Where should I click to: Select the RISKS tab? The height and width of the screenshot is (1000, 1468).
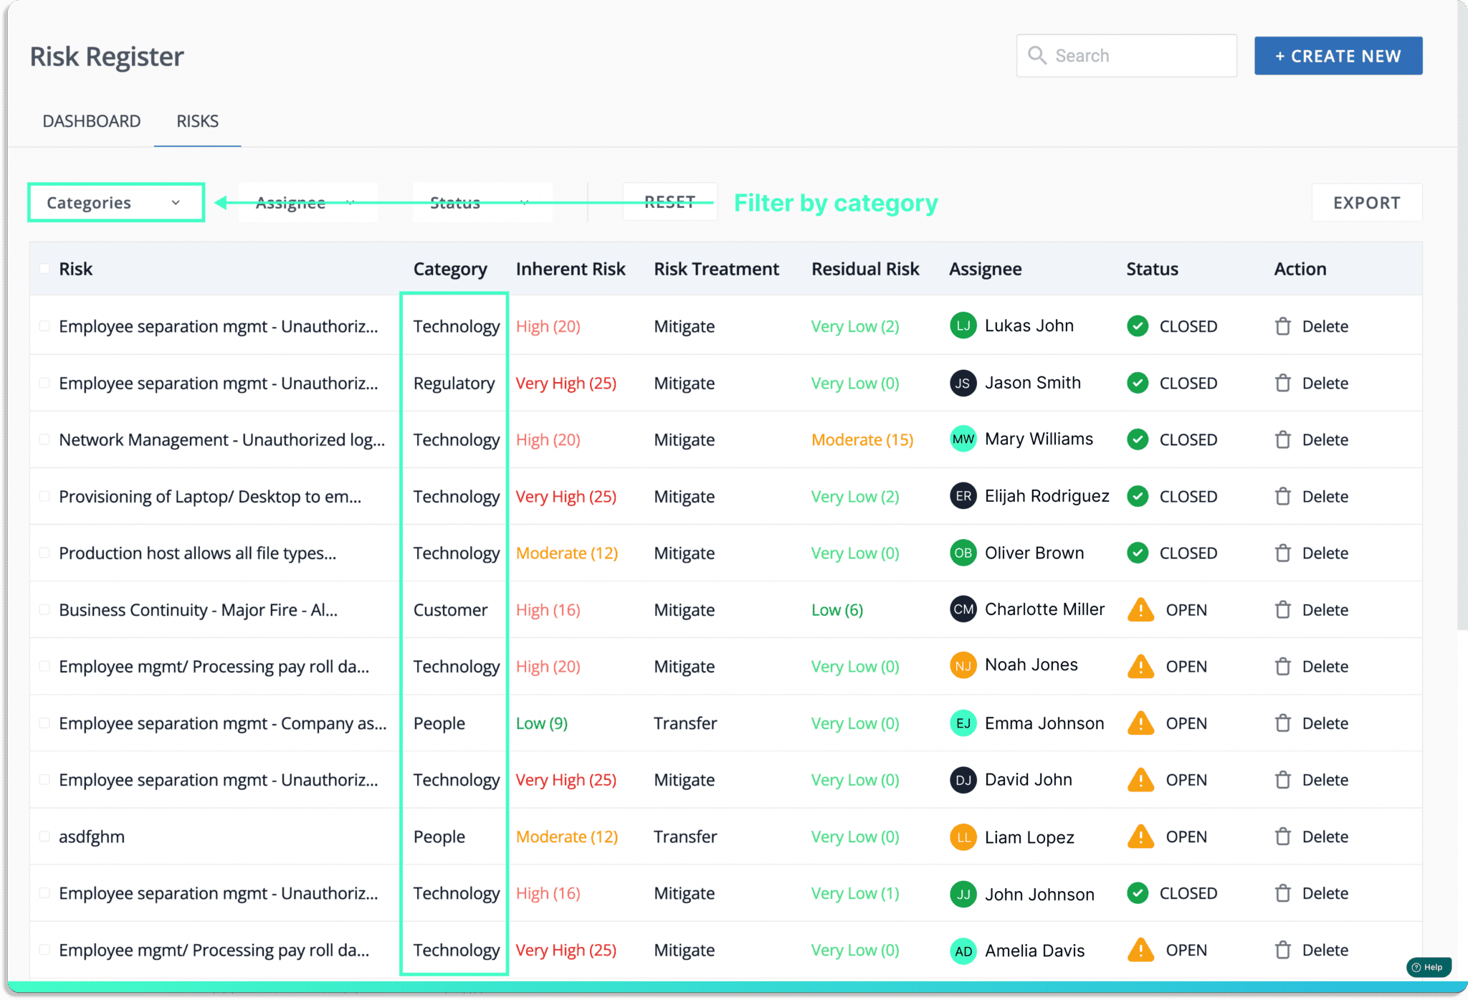(197, 121)
